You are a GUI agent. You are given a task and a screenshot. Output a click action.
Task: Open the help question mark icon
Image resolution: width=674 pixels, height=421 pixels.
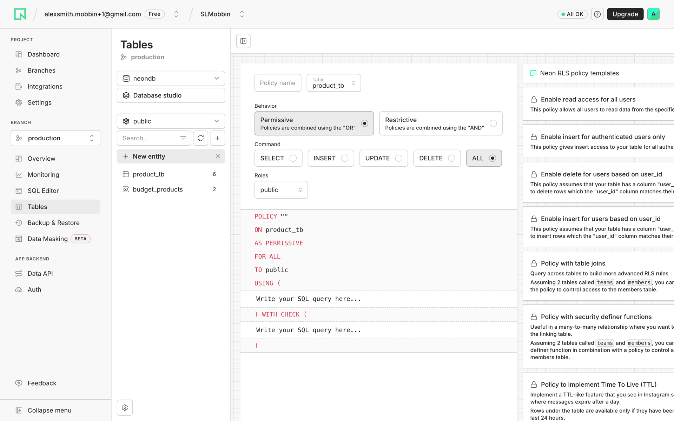597,14
